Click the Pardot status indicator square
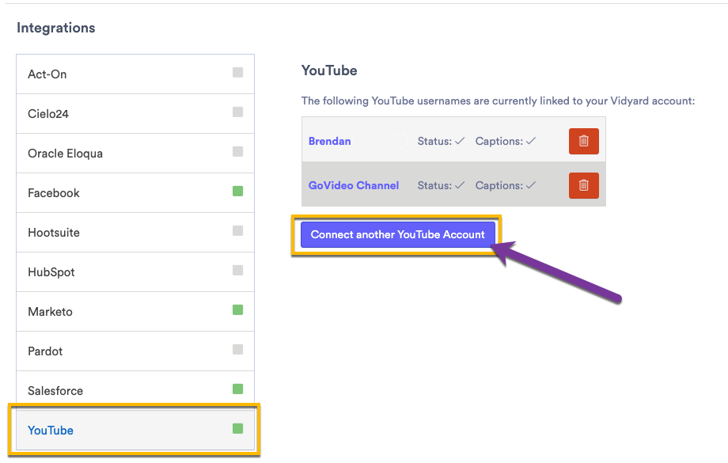728x463 pixels. tap(237, 350)
